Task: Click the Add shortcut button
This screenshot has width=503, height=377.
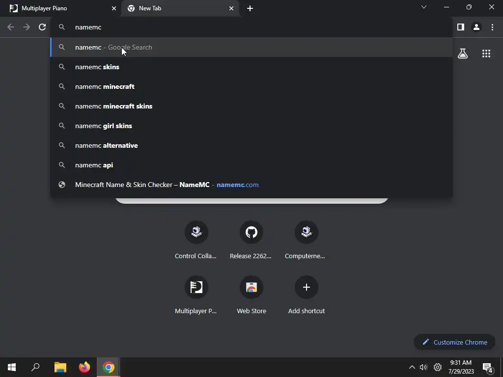Action: coord(306,295)
